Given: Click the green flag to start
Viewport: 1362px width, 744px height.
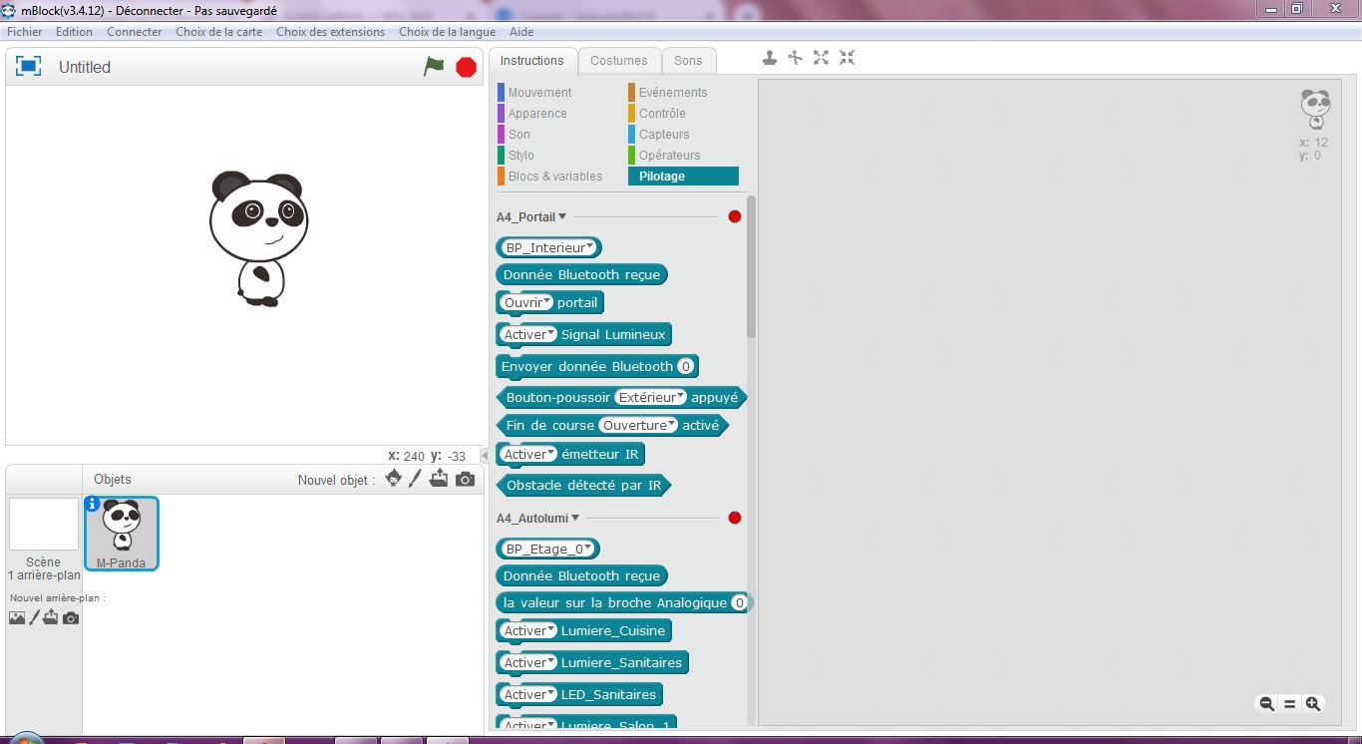Looking at the screenshot, I should (434, 67).
